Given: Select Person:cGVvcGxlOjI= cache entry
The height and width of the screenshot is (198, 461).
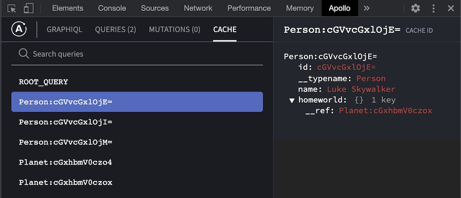Looking at the screenshot, I should (x=137, y=122).
